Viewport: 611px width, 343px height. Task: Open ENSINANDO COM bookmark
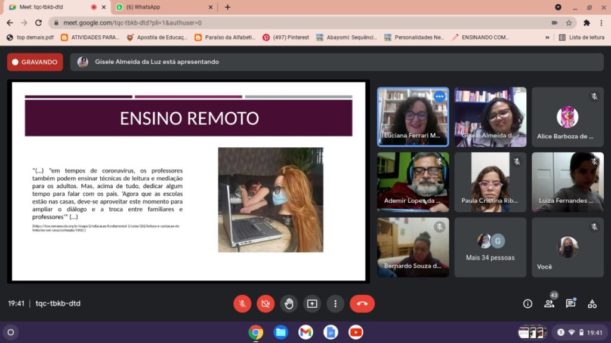pos(480,38)
